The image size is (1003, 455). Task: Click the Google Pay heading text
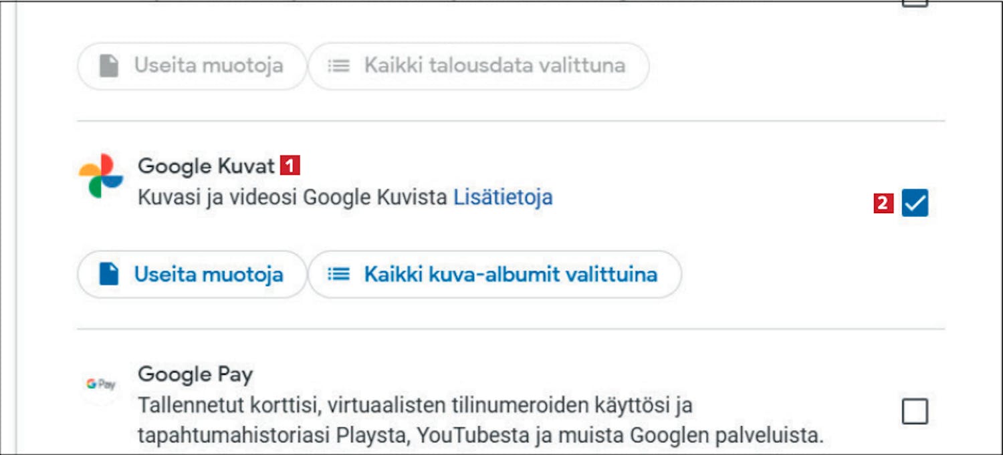point(195,375)
